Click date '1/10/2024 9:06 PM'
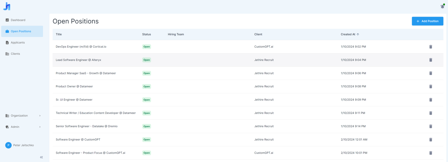The width and height of the screenshot is (448, 162). click(x=353, y=73)
